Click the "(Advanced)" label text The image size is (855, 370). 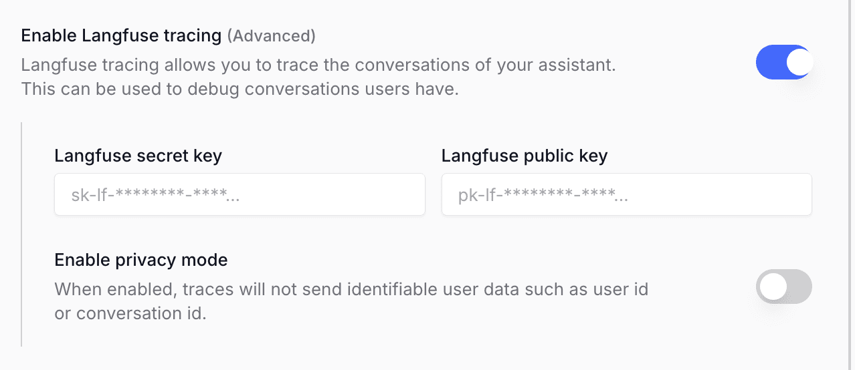coord(271,35)
